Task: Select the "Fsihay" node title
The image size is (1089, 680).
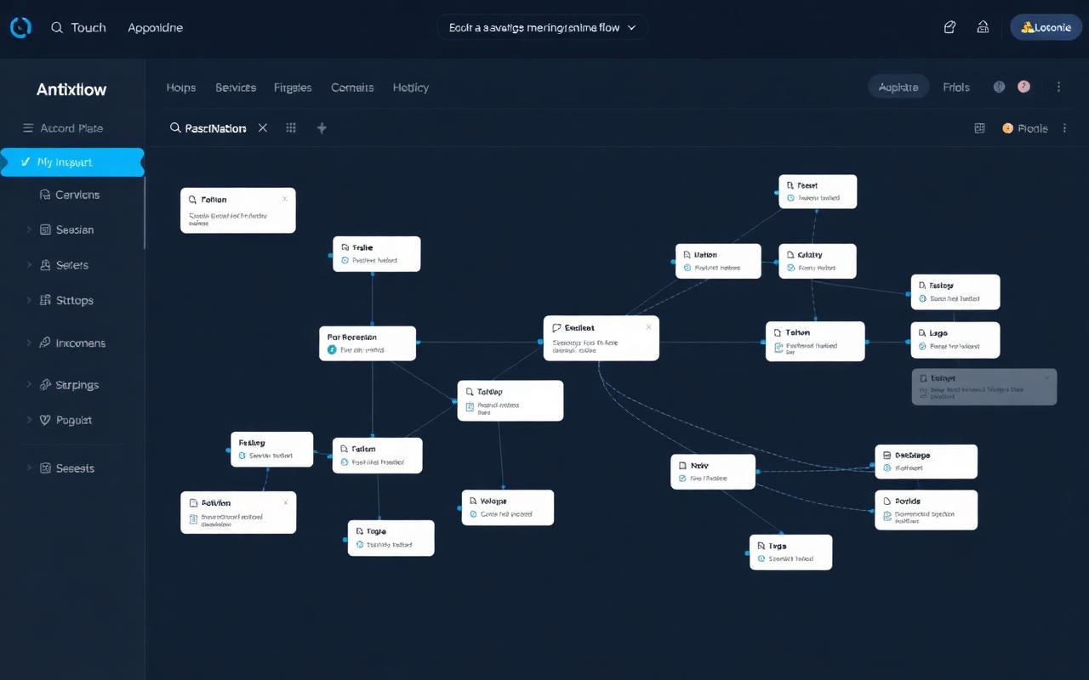Action: click(252, 442)
